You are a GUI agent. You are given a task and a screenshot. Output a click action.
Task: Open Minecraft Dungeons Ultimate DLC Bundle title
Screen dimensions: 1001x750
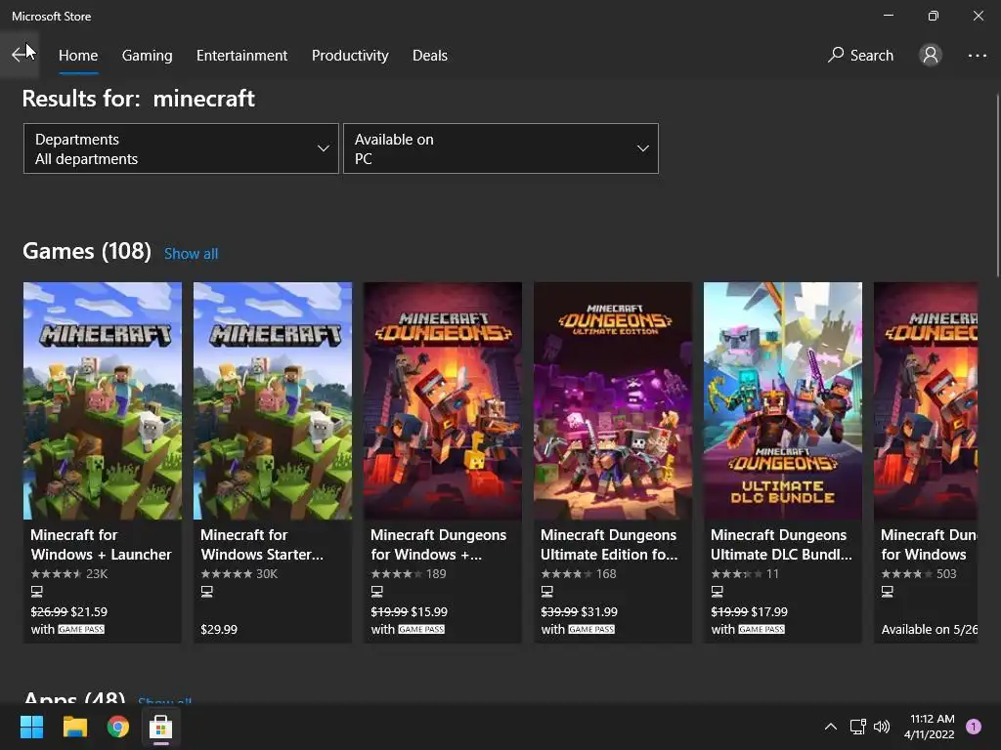tap(781, 545)
